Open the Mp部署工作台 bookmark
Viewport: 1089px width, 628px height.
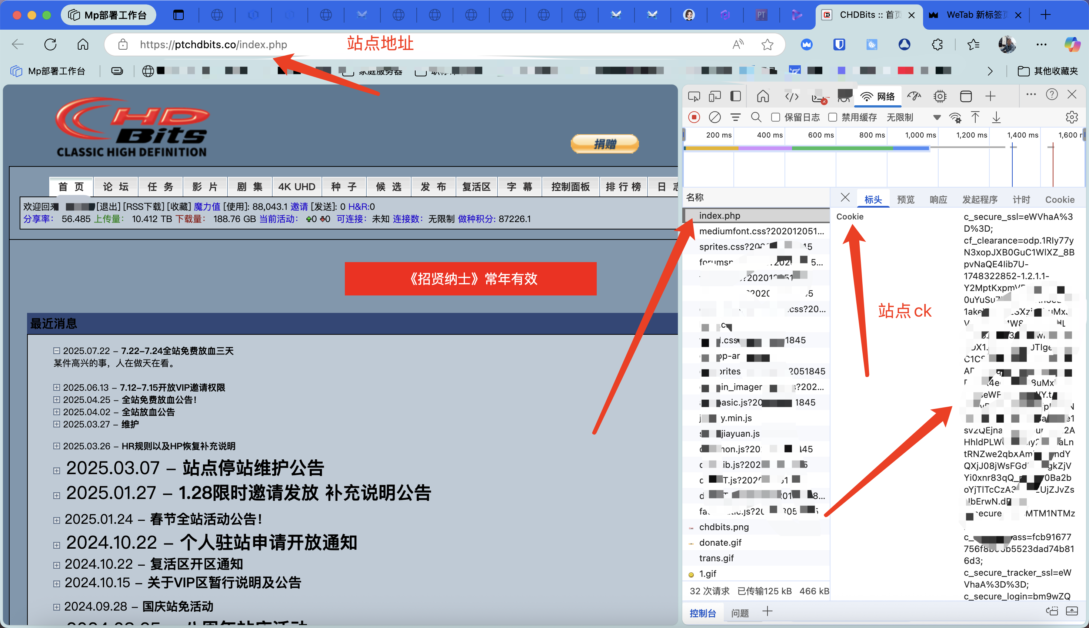48,71
